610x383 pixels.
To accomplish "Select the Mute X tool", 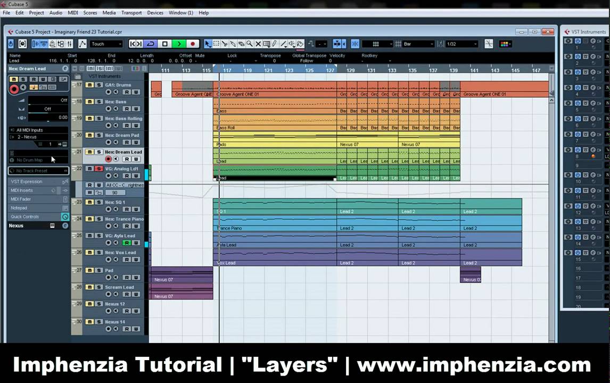I will click(x=258, y=44).
